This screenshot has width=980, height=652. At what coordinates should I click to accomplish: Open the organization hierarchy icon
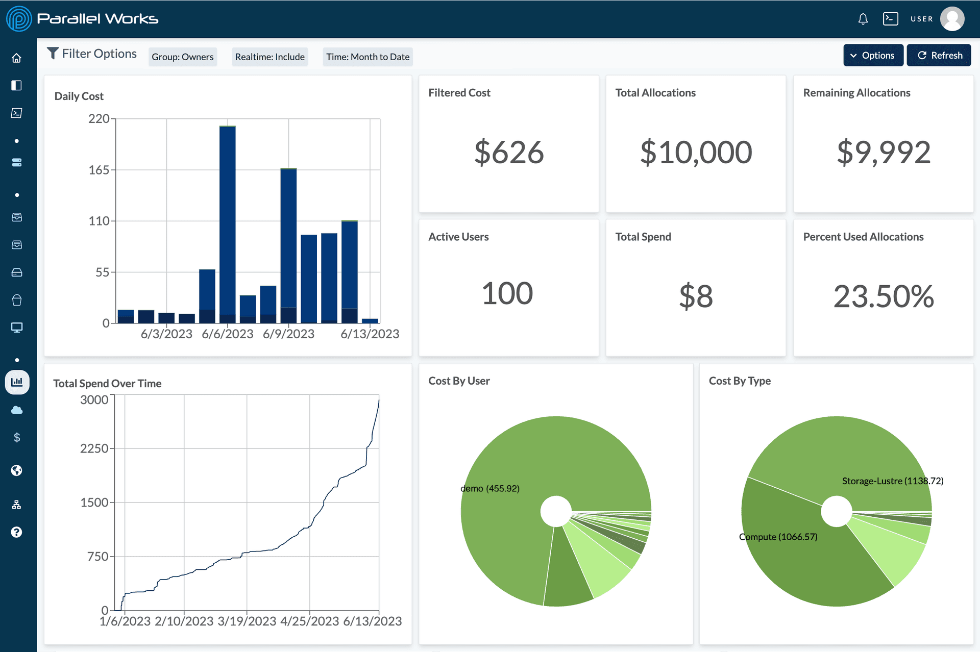[x=17, y=505]
